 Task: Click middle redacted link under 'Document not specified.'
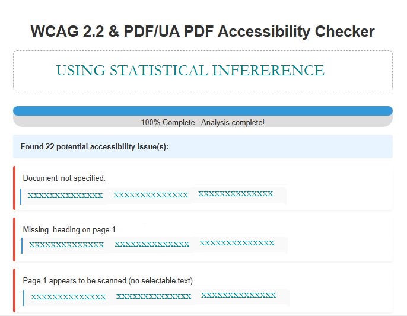[x=151, y=195]
